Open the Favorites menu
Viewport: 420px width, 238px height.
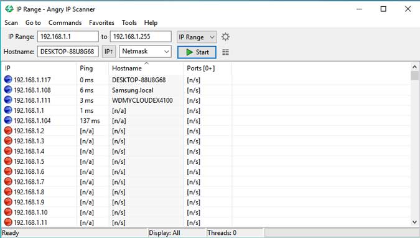(101, 23)
